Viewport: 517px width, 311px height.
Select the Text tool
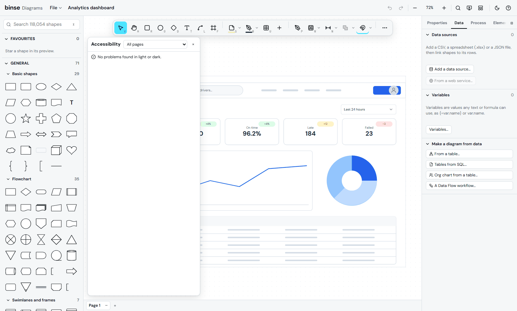(x=187, y=28)
